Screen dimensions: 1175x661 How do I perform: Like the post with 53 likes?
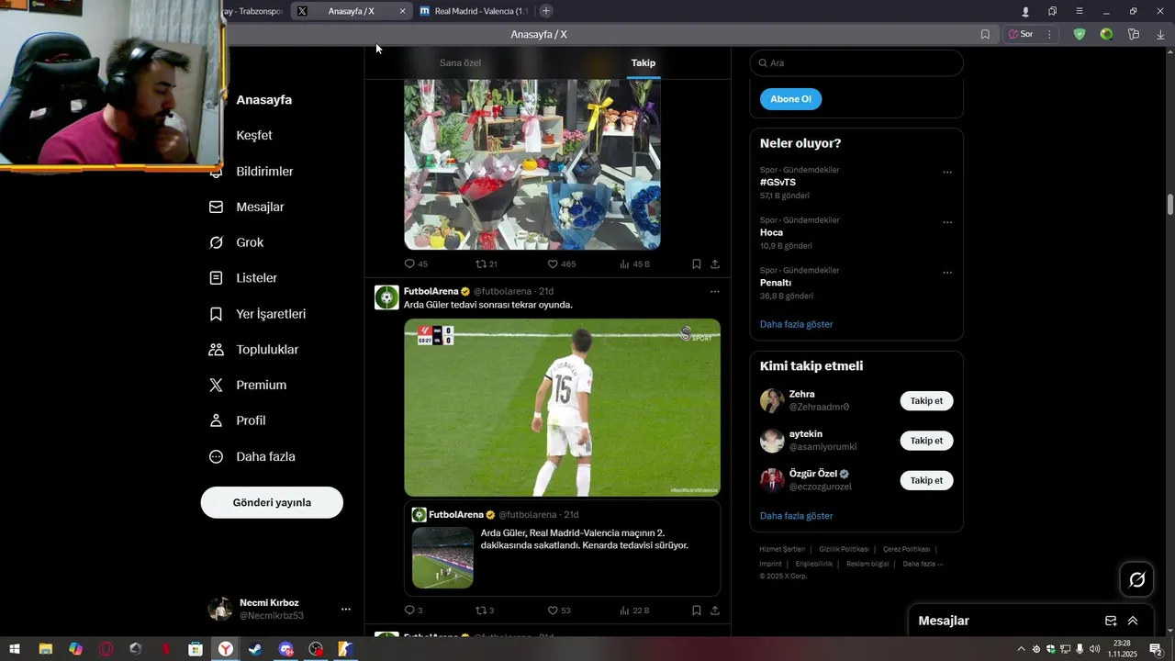point(559,611)
